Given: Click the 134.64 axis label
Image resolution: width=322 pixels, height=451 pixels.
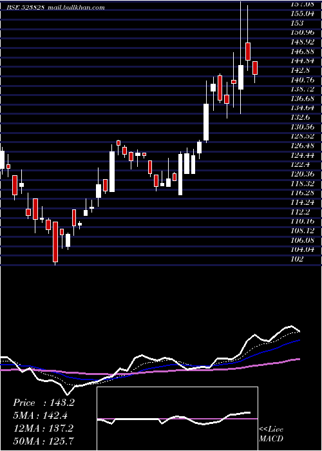Looking at the screenshot, I should pos(302,108).
